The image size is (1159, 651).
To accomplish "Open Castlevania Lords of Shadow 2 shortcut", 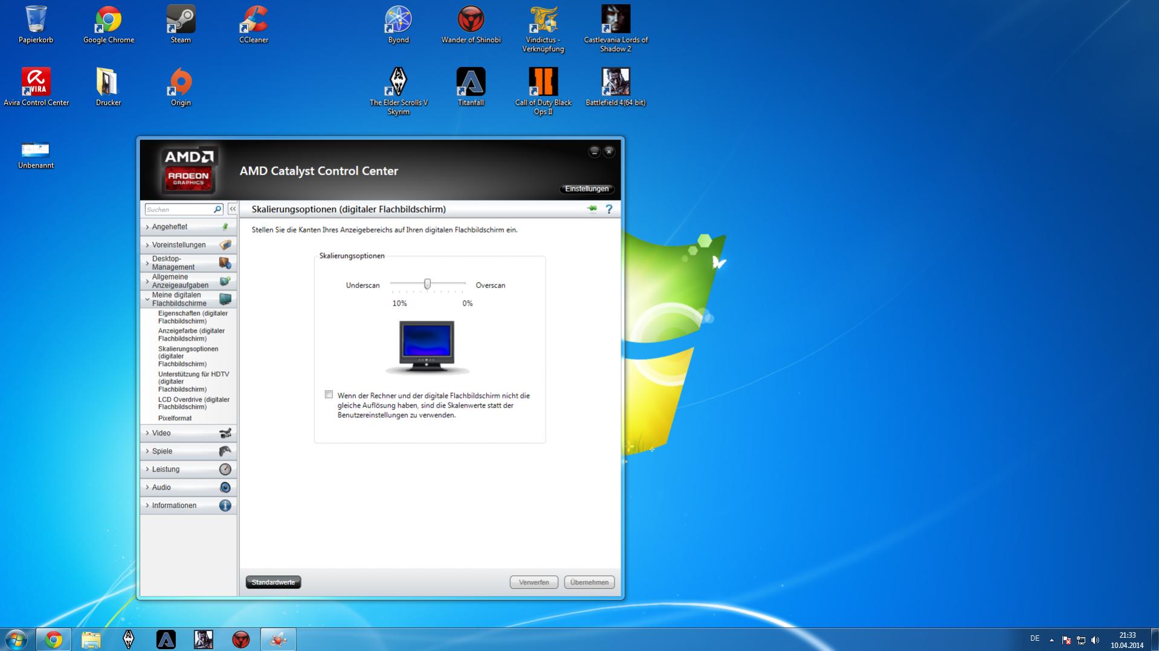I will tap(616, 29).
